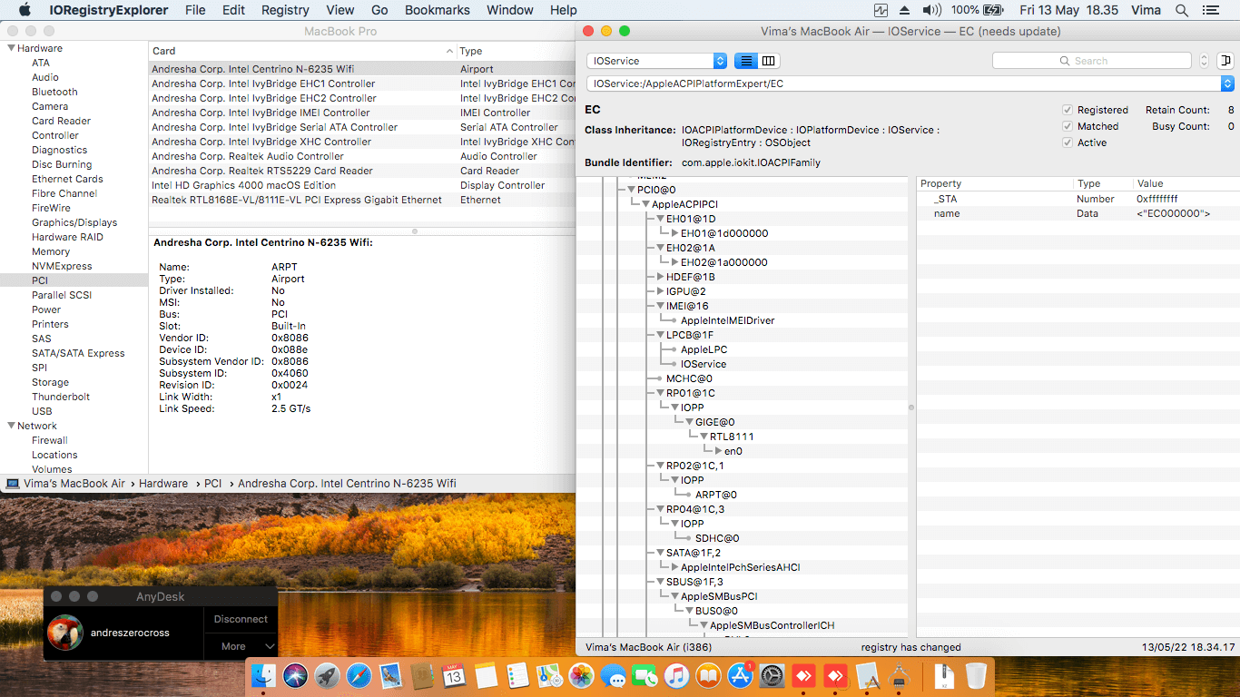
Task: Open the Trash in the Dock
Action: [x=976, y=675]
